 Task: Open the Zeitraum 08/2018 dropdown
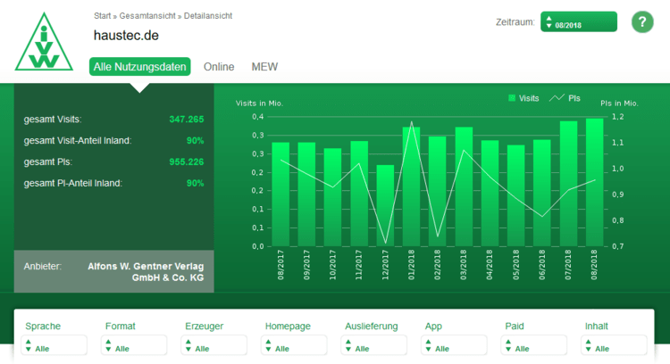tap(579, 22)
